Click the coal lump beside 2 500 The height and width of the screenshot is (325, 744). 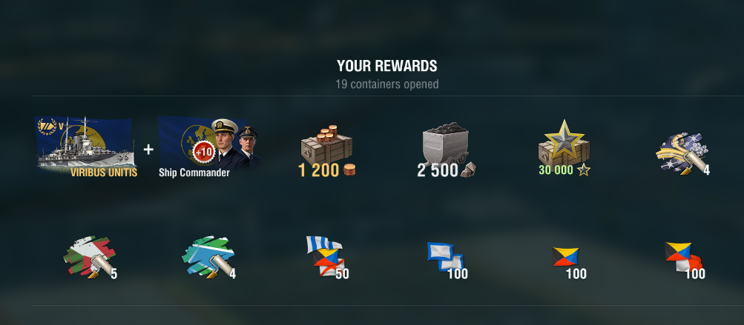(x=468, y=170)
